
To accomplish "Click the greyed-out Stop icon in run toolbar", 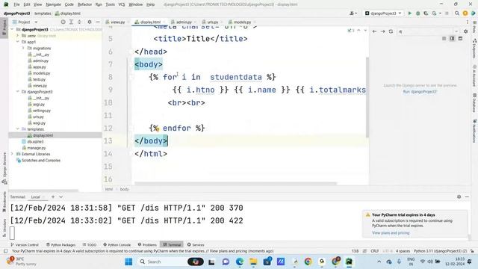I will [x=447, y=13].
